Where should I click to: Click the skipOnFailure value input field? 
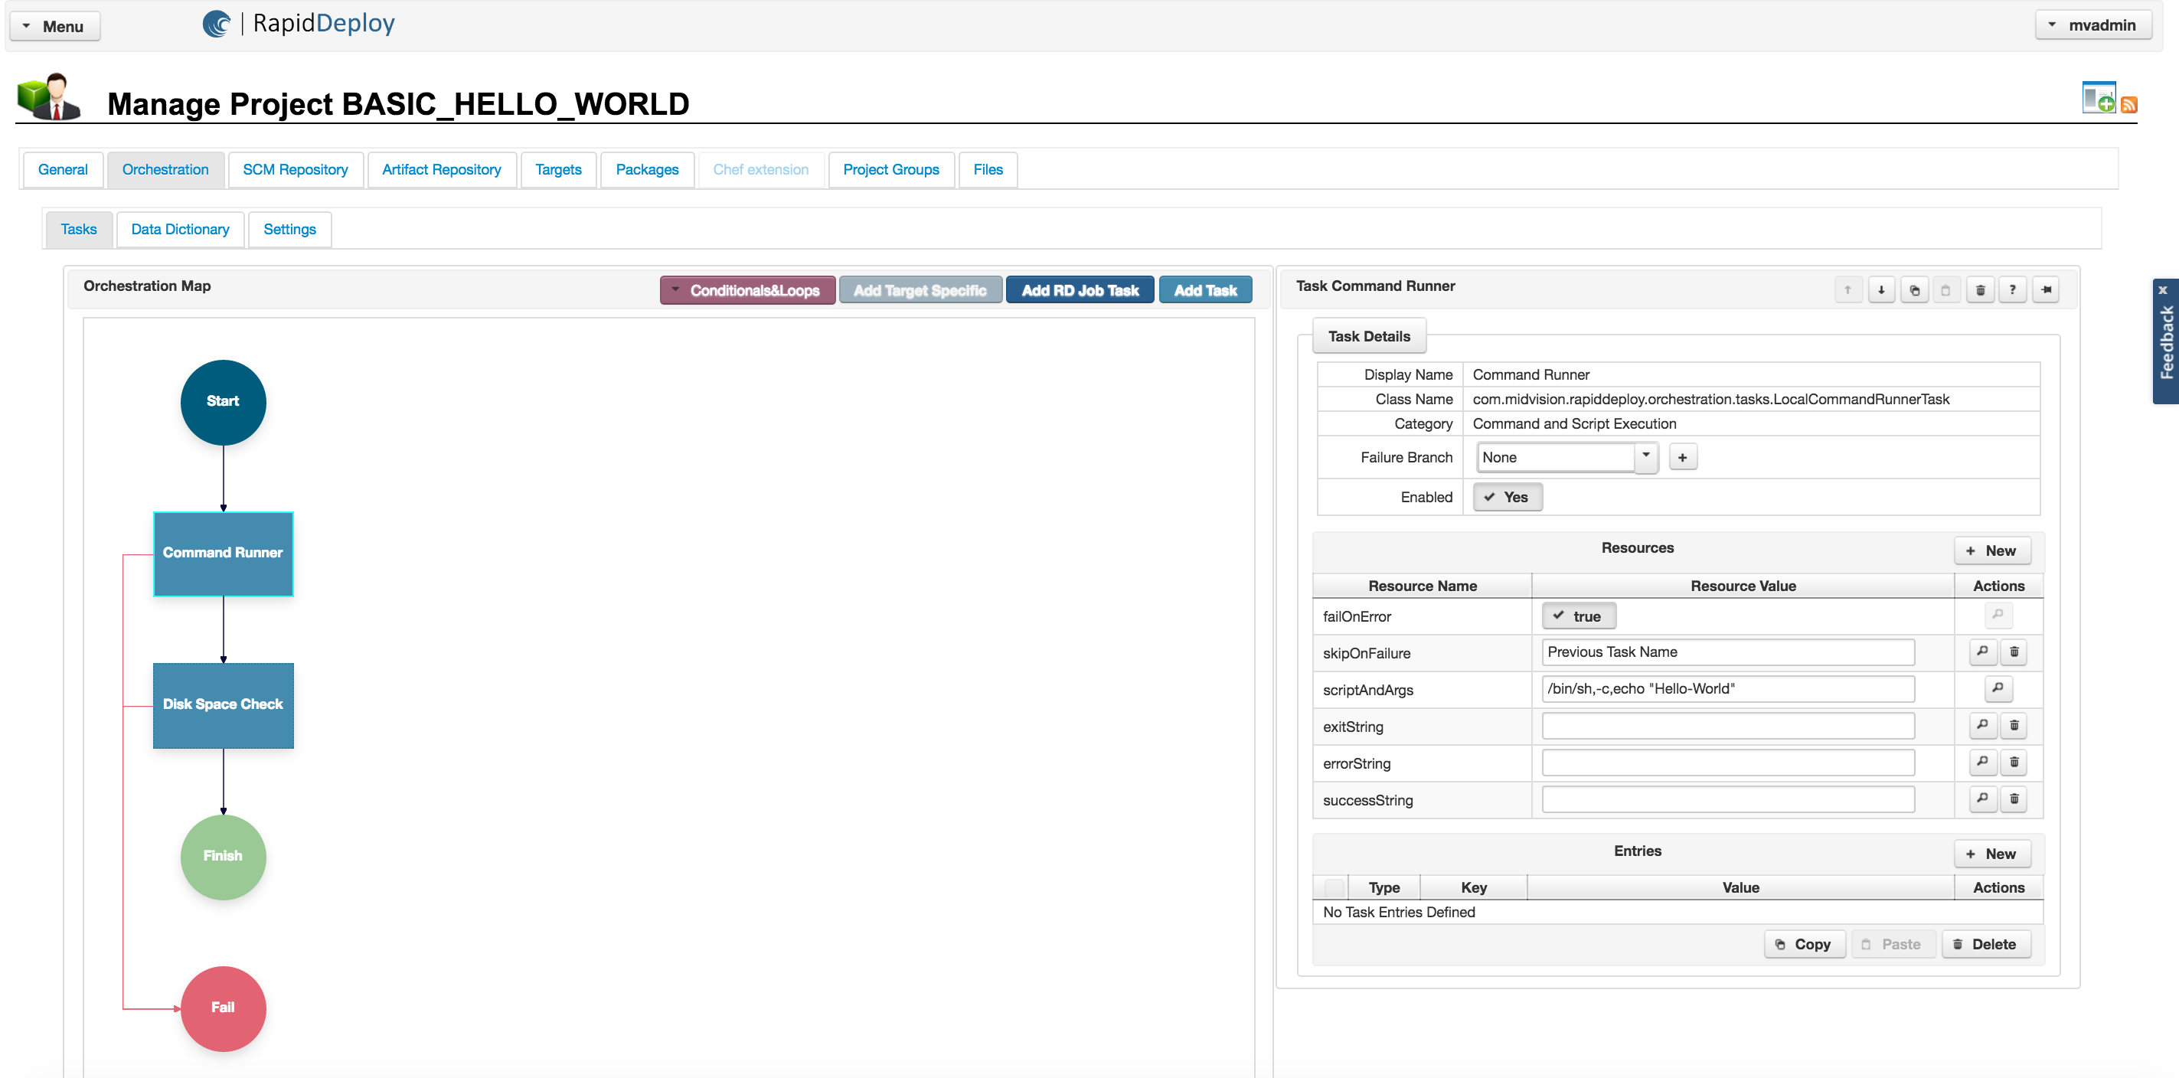click(1728, 652)
